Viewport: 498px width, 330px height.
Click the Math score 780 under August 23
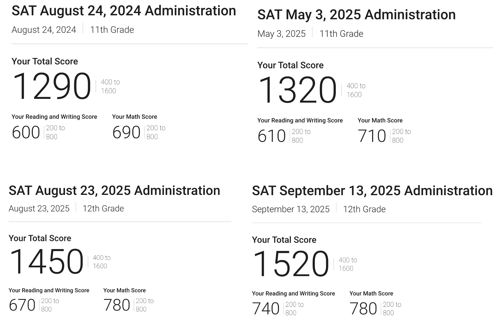(117, 305)
